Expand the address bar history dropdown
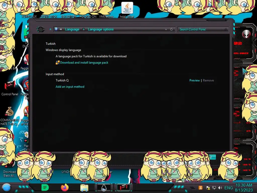Image resolution: width=257 pixels, height=193 pixels. click(166, 29)
